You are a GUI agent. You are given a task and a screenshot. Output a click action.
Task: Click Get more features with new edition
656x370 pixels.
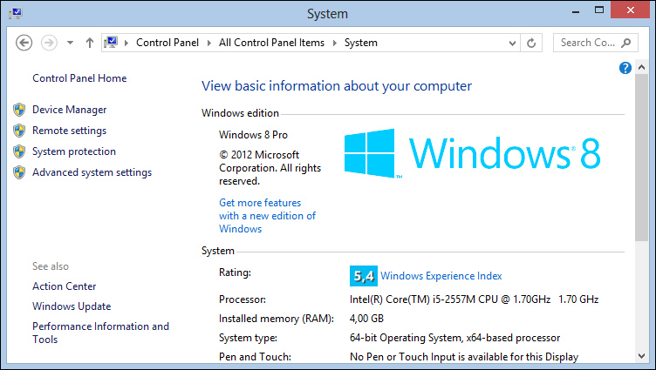267,216
